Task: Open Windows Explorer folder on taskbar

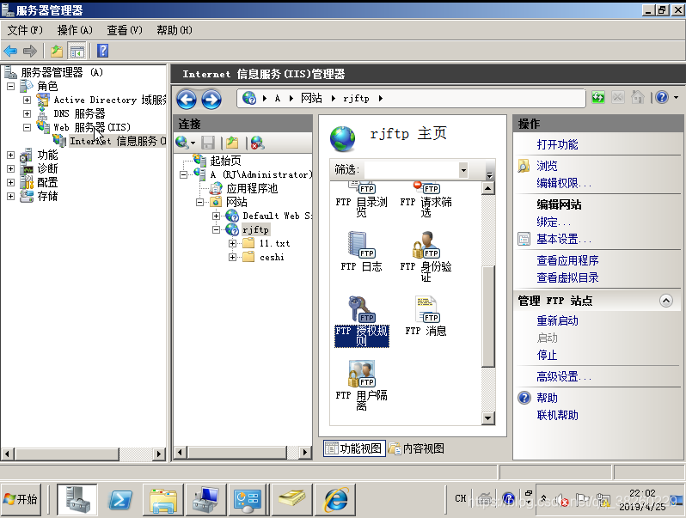Action: pos(162,500)
